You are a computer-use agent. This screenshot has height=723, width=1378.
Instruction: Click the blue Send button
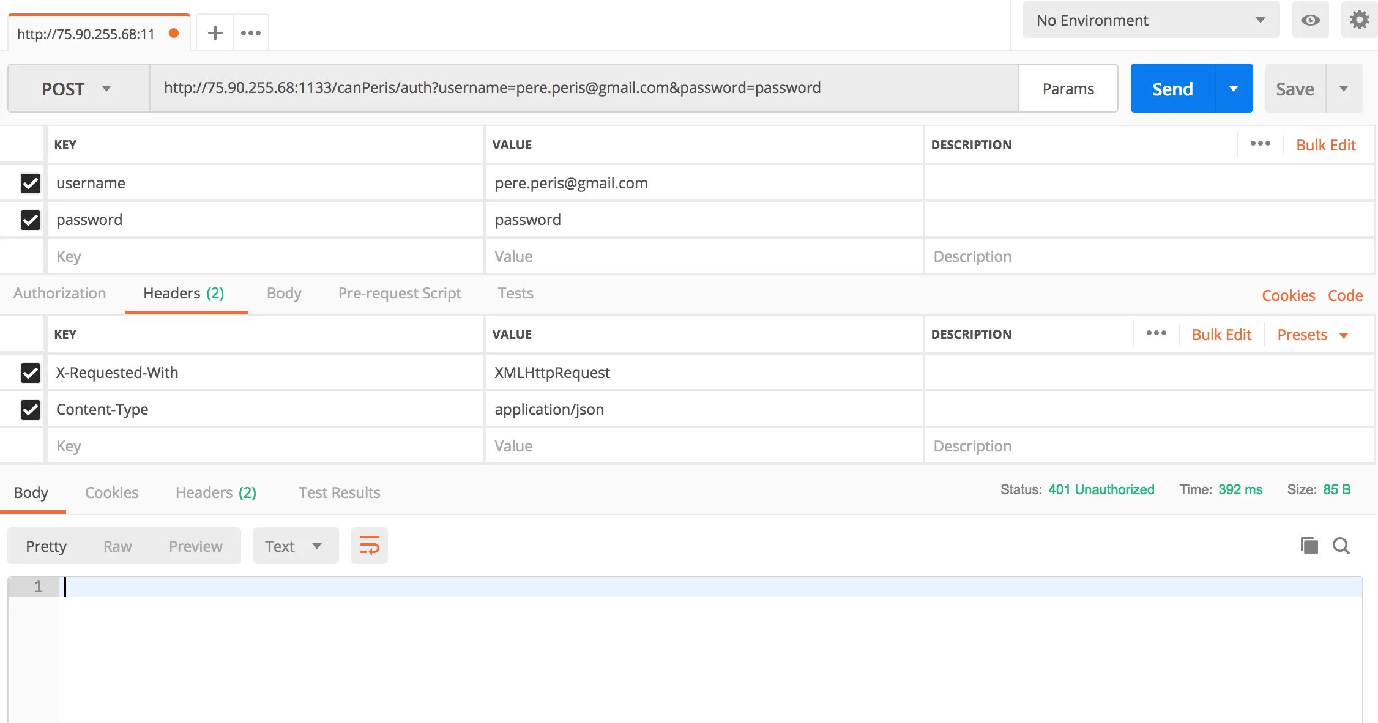[x=1172, y=89]
